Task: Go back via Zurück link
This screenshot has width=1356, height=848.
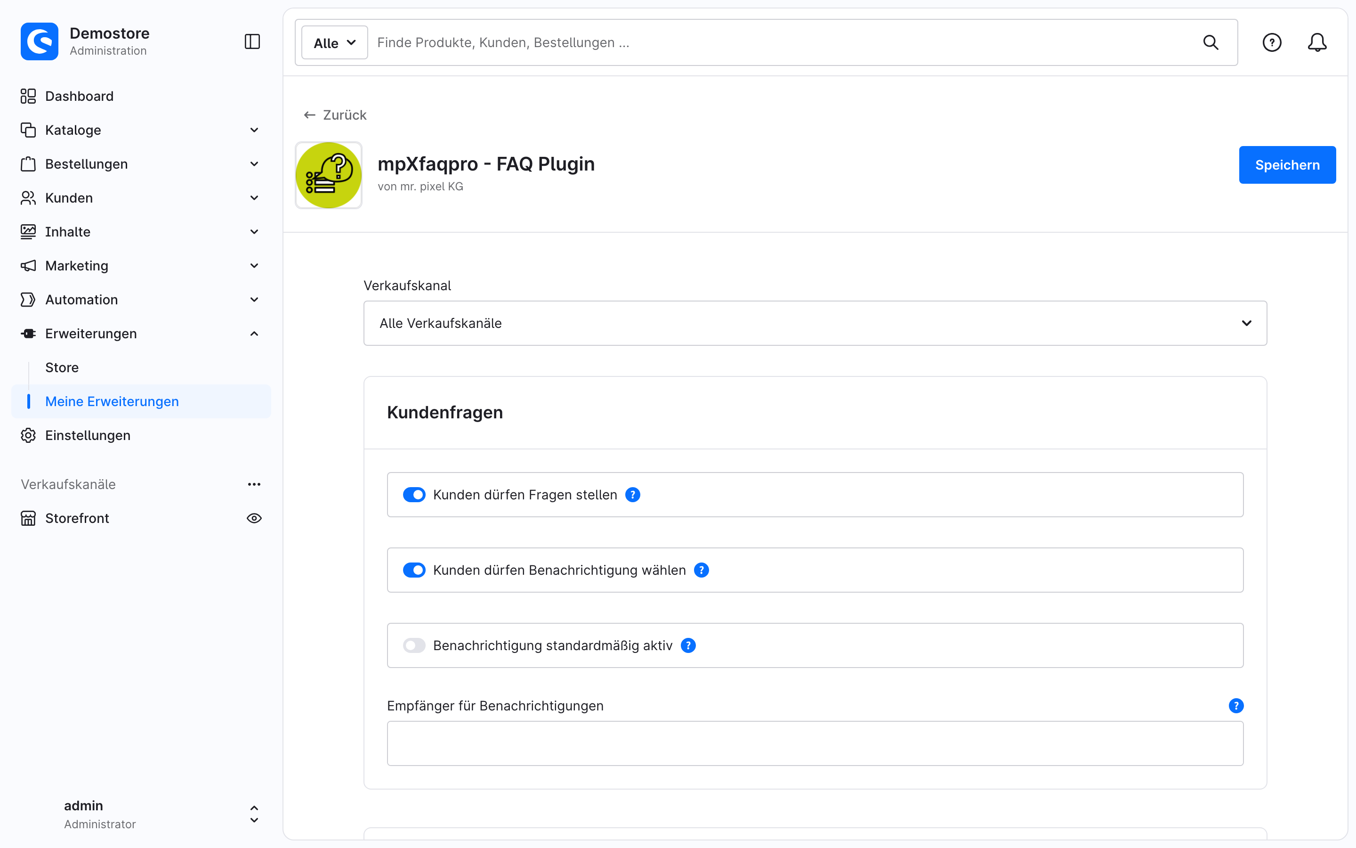Action: (335, 115)
